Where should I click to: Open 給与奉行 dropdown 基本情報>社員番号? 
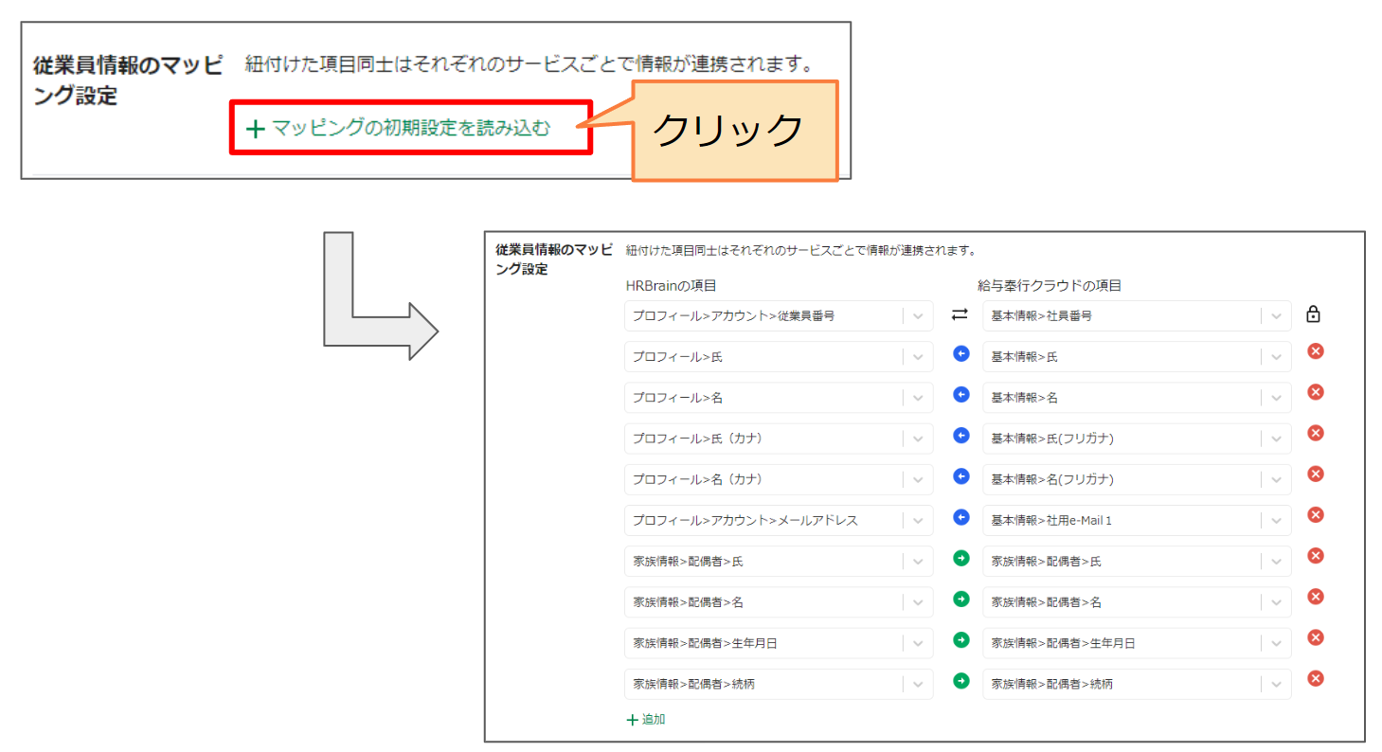pos(1137,316)
